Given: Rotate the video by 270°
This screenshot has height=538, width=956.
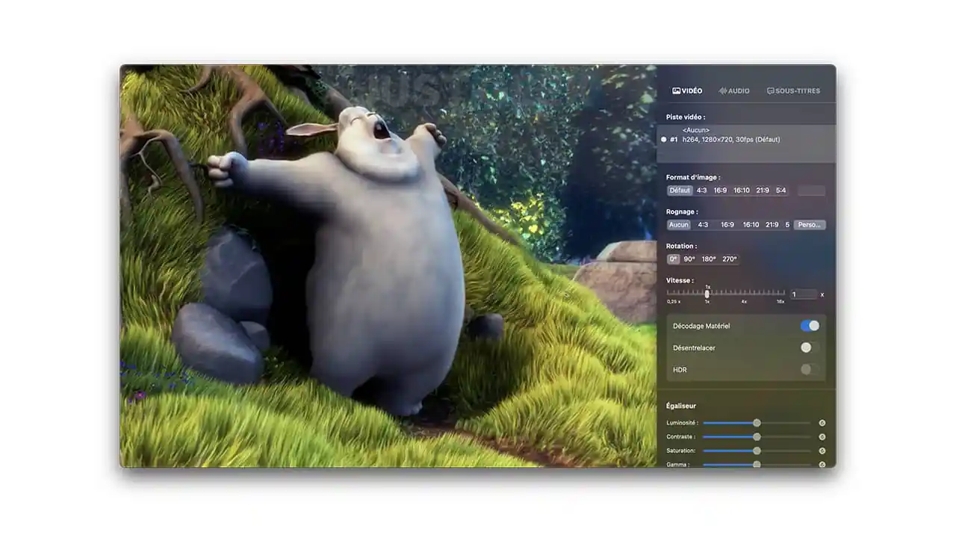Looking at the screenshot, I should pos(730,259).
